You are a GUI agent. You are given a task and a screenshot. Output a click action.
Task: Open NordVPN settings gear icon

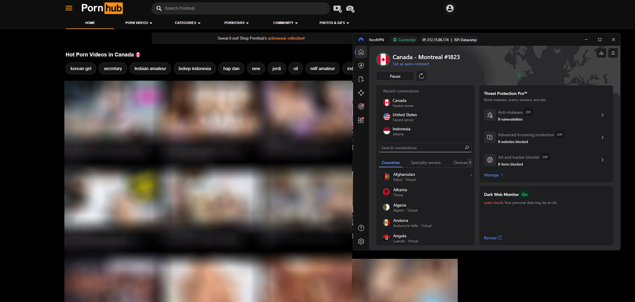[x=361, y=241]
